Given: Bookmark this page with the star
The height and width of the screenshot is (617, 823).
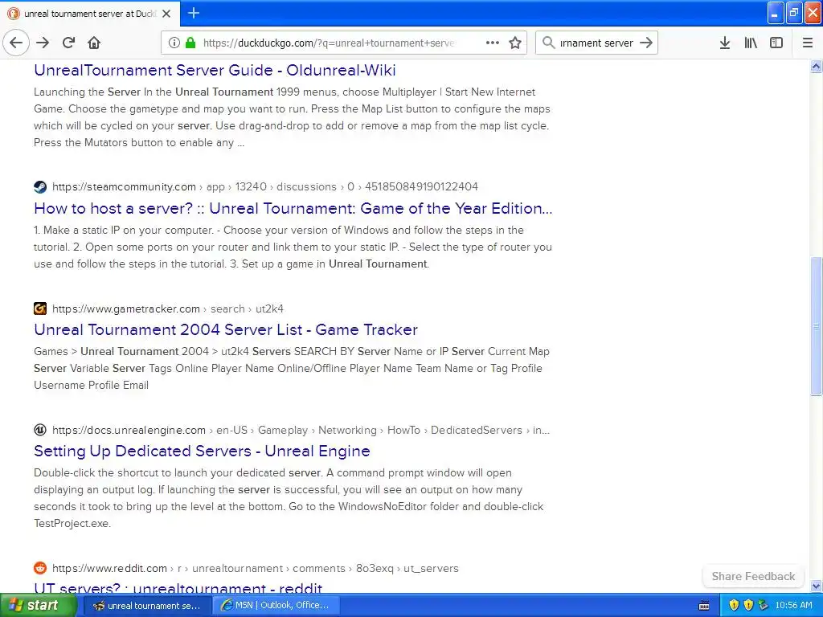Looking at the screenshot, I should (x=515, y=43).
